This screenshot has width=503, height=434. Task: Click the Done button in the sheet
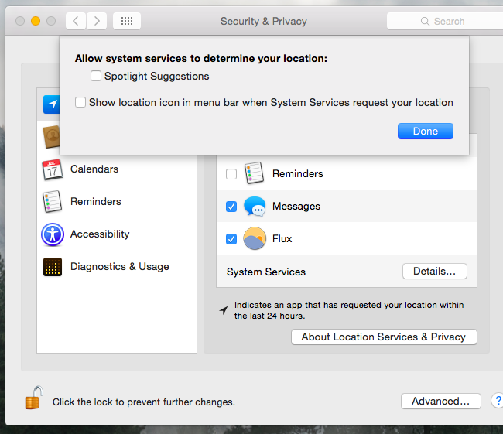pyautogui.click(x=426, y=131)
